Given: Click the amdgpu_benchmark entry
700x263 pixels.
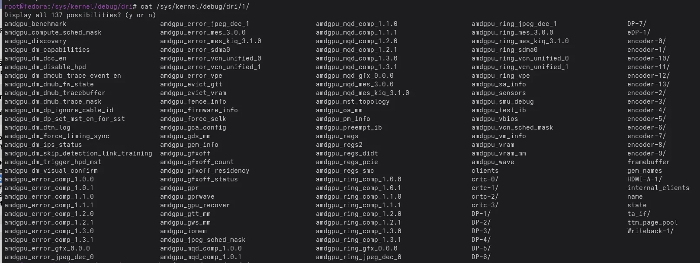Looking at the screenshot, I should [x=35, y=24].
